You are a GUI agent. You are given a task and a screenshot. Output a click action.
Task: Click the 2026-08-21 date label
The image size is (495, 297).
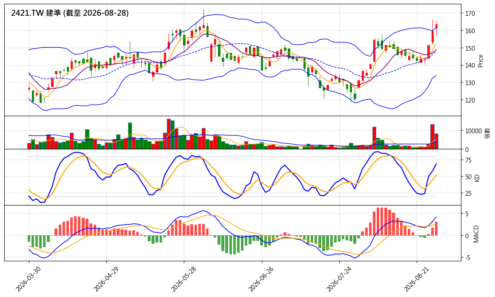[x=416, y=279]
